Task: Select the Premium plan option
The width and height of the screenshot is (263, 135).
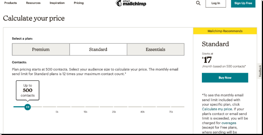Action: (41, 49)
